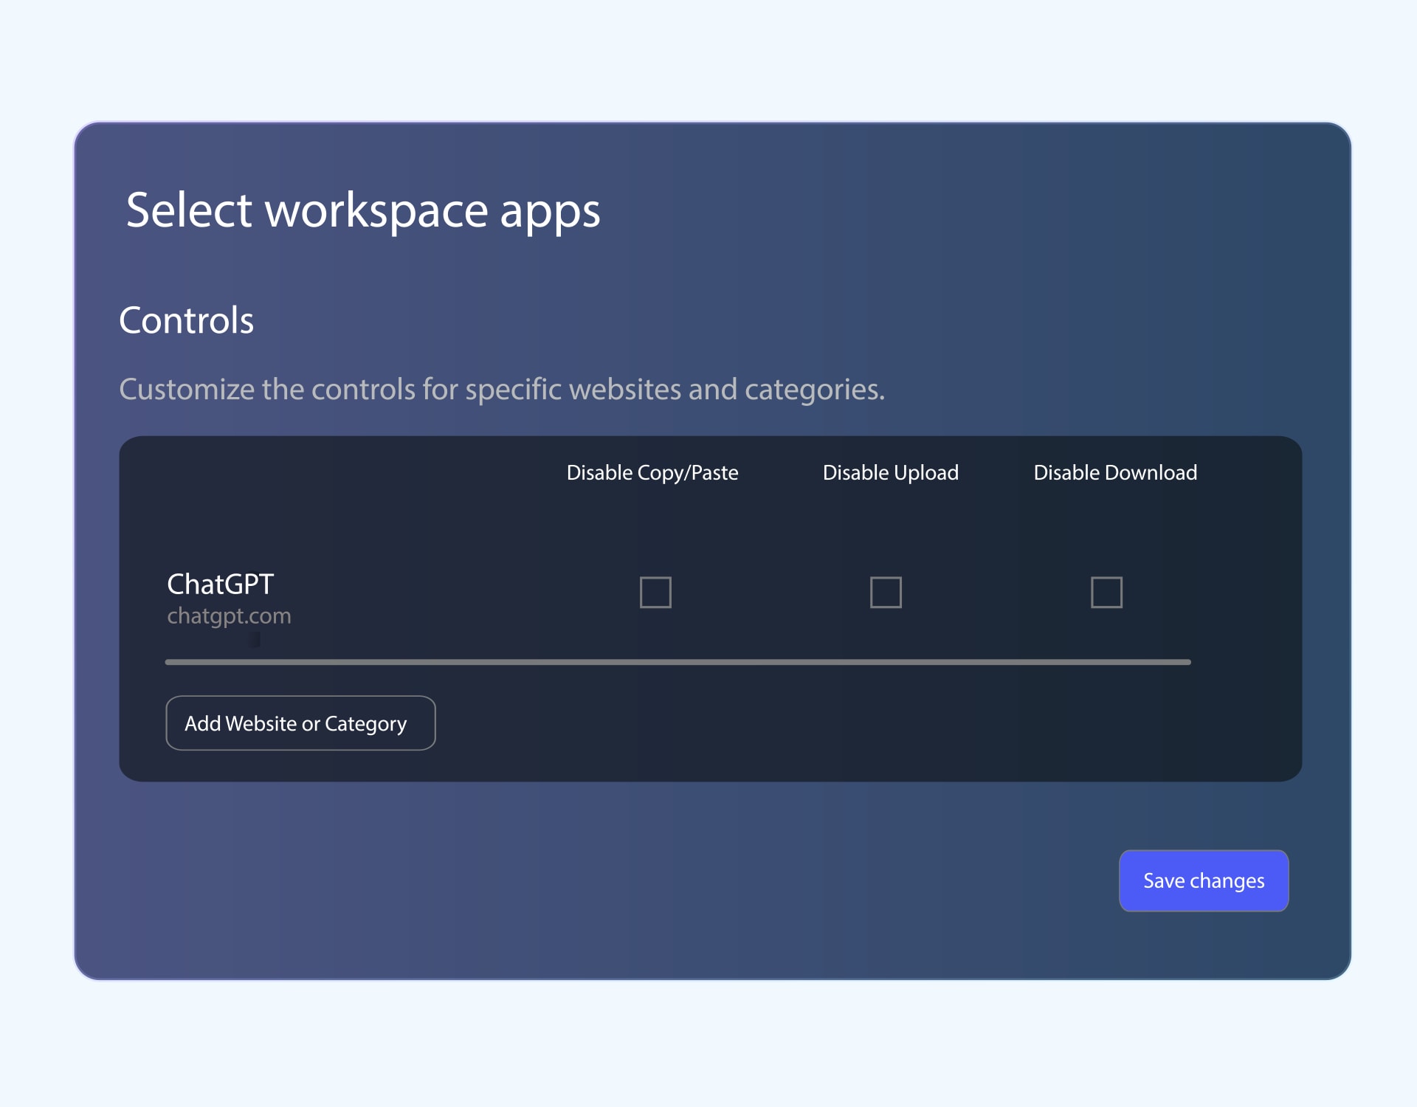Click the Disable Upload column header
This screenshot has height=1107, width=1417.
pos(891,473)
